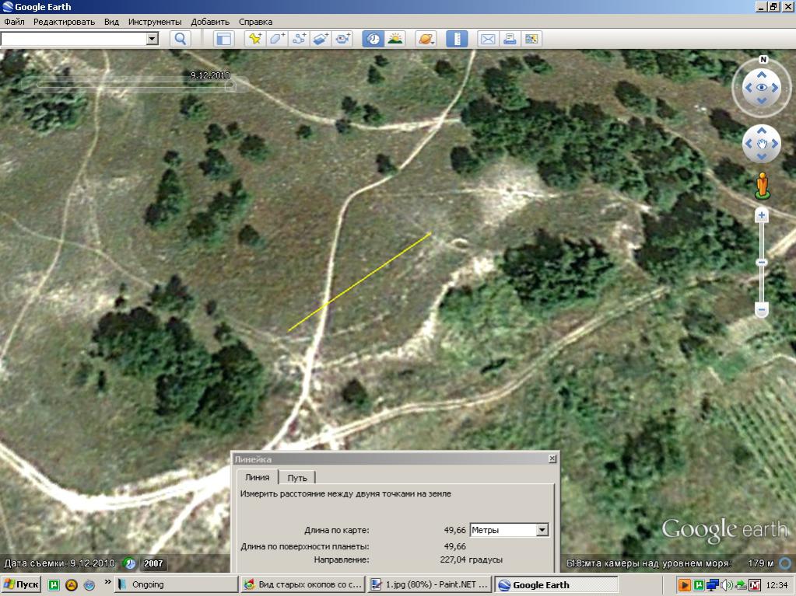Click the zoom out minus button
Viewport: 796px width, 596px height.
click(x=762, y=309)
